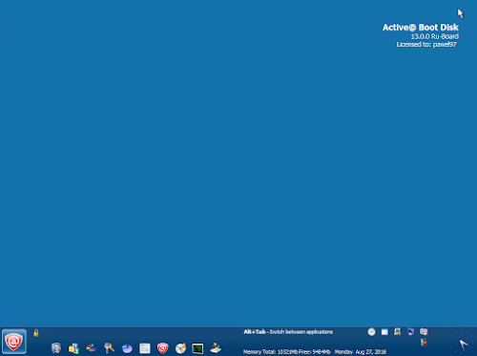Launch the multicolored disk partition icon

pos(92,348)
